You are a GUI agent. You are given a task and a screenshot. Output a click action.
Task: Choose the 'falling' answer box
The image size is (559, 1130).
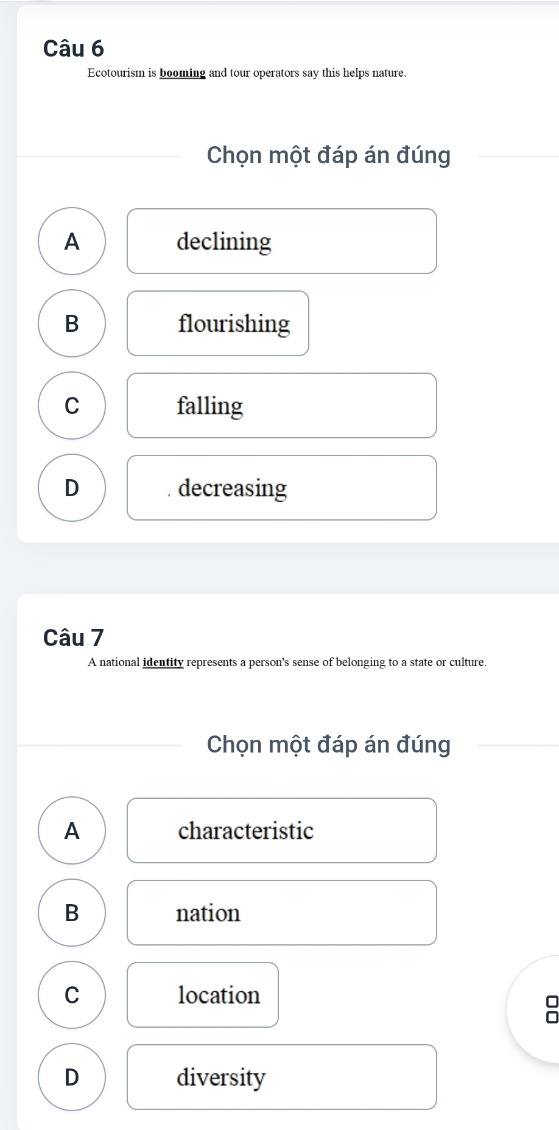point(282,405)
